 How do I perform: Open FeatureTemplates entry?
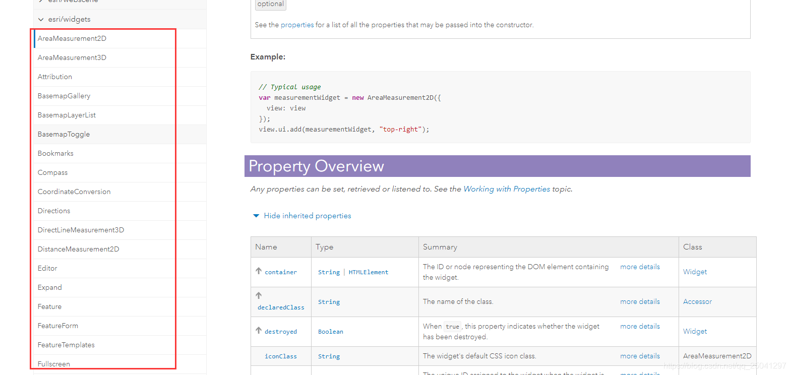(x=66, y=345)
